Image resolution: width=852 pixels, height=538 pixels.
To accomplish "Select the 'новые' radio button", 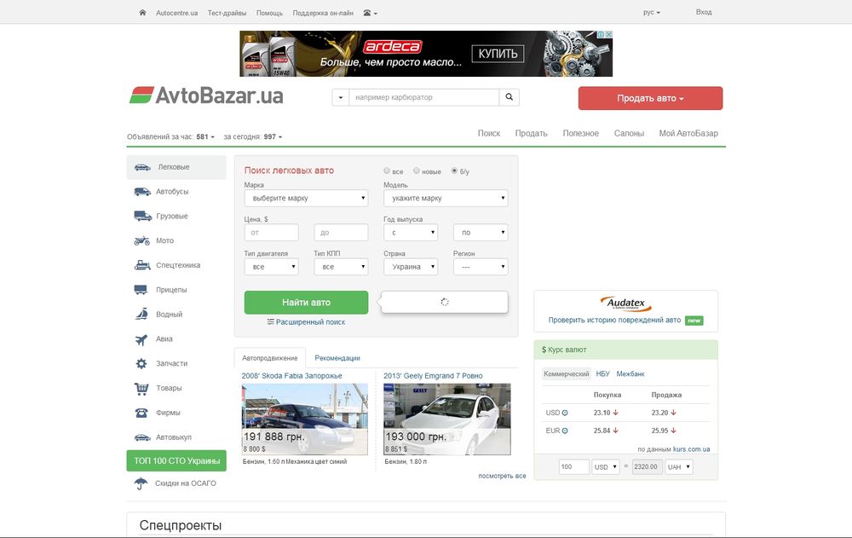I will coord(417,171).
